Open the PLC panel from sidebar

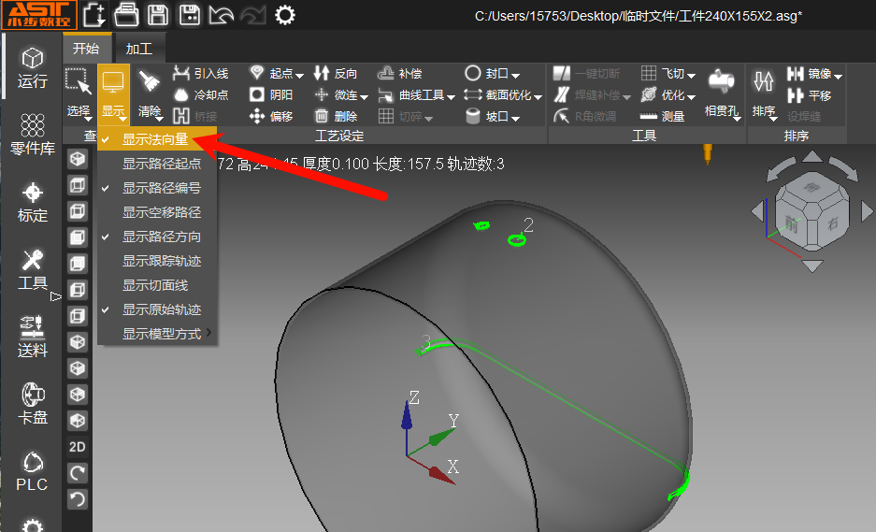pos(32,470)
